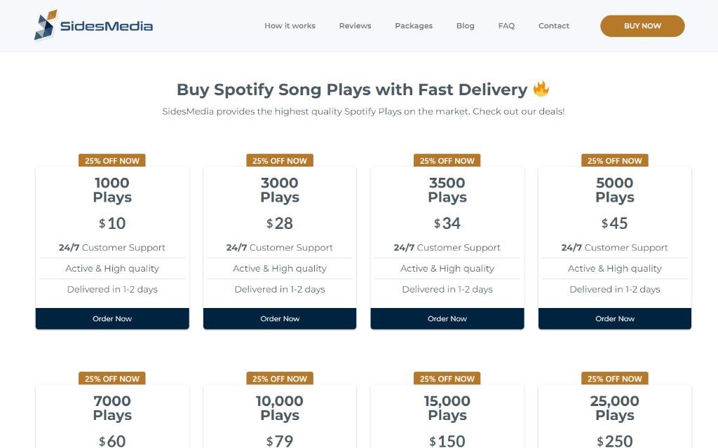The height and width of the screenshot is (448, 718).
Task: Open the Packages nav link
Action: (414, 26)
